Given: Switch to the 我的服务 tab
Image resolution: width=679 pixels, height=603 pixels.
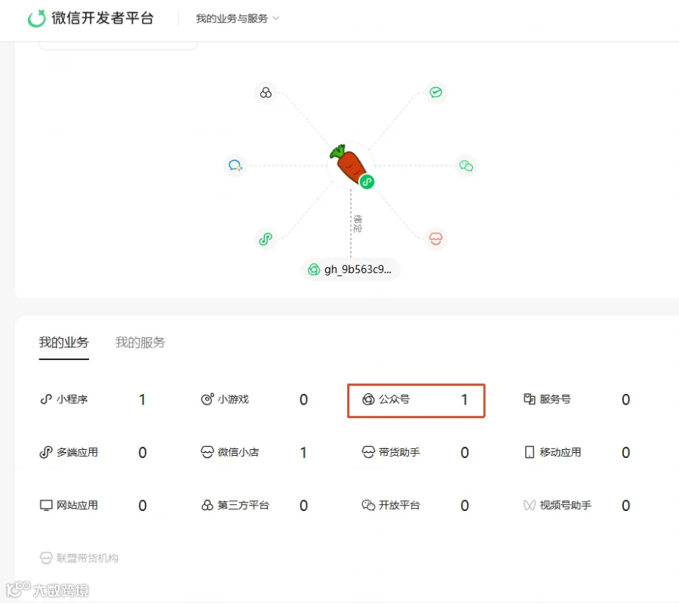Looking at the screenshot, I should point(140,343).
